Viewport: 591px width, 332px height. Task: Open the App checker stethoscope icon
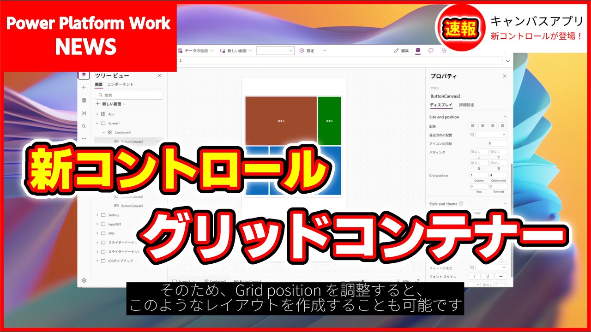444,51
